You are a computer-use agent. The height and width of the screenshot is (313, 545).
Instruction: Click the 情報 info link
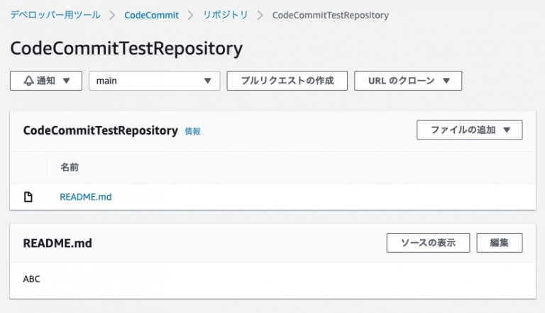click(192, 131)
